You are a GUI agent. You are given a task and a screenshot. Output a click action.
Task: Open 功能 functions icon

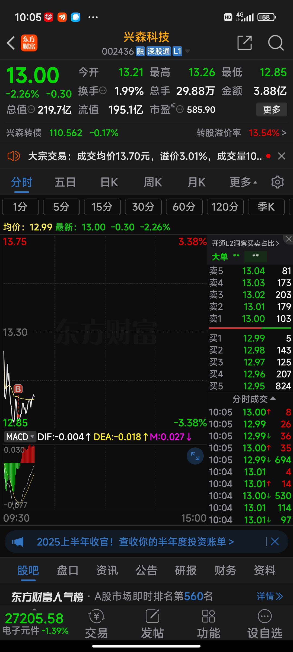tap(208, 624)
